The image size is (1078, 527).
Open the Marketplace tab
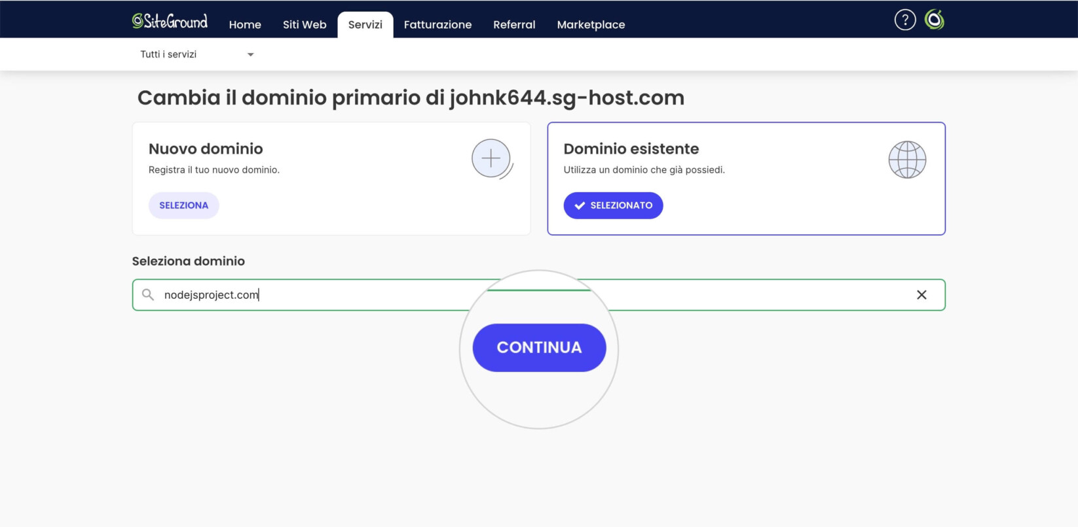(x=591, y=25)
